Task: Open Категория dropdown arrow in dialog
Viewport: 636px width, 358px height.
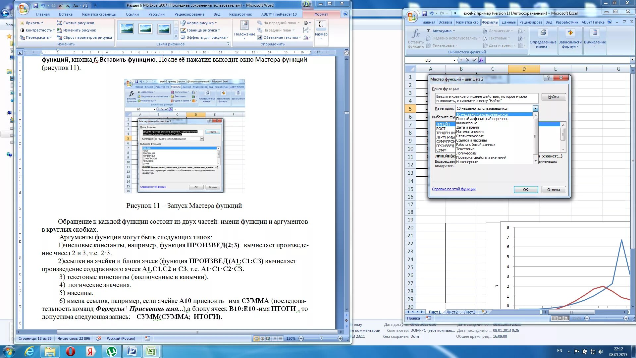Action: pyautogui.click(x=535, y=108)
